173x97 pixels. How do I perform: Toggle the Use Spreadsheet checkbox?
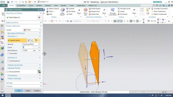click(7, 72)
